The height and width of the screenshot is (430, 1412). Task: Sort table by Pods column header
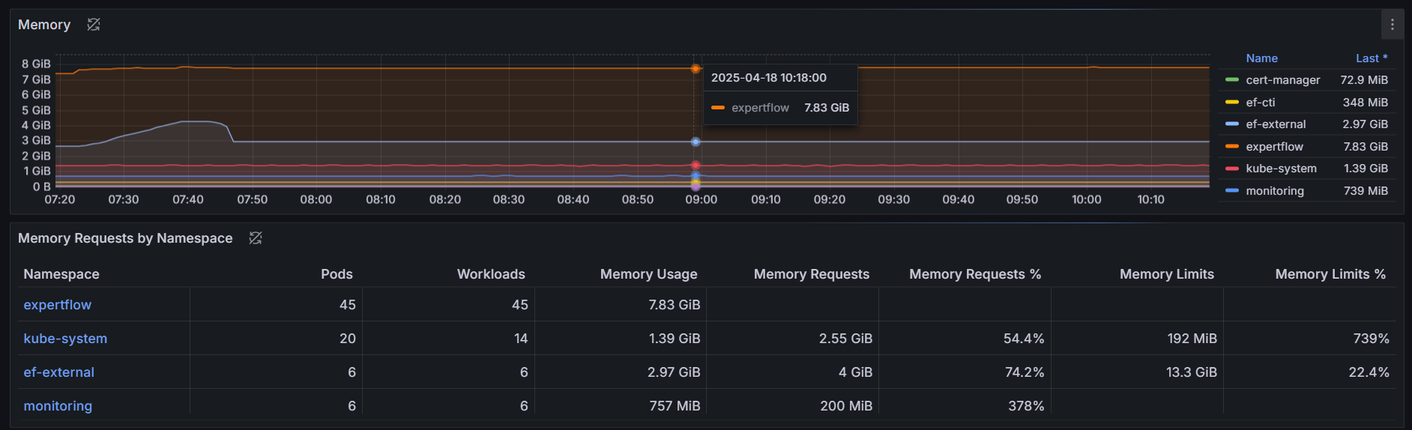(337, 274)
